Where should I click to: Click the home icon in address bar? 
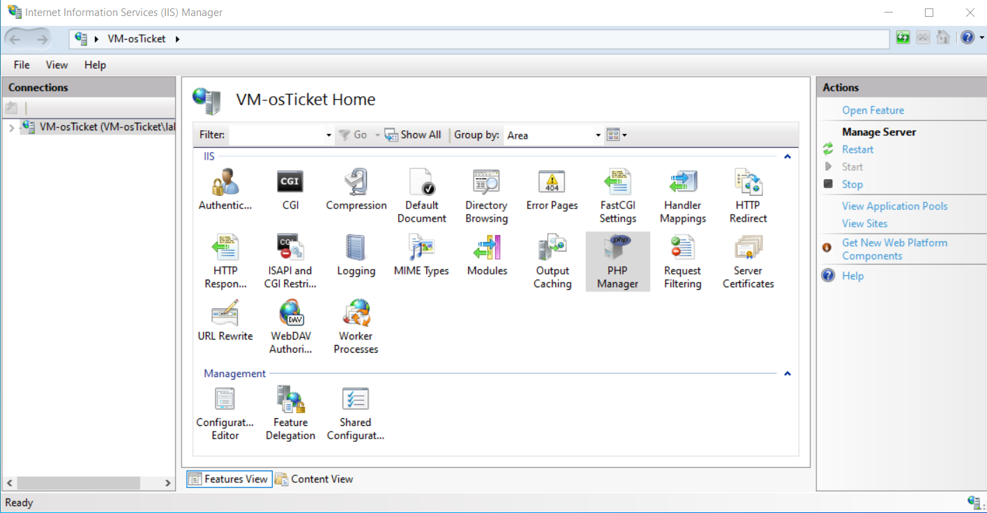943,38
